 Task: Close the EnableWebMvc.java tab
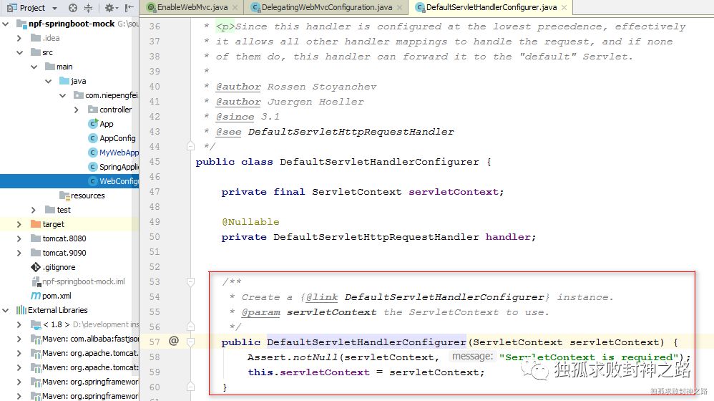235,8
